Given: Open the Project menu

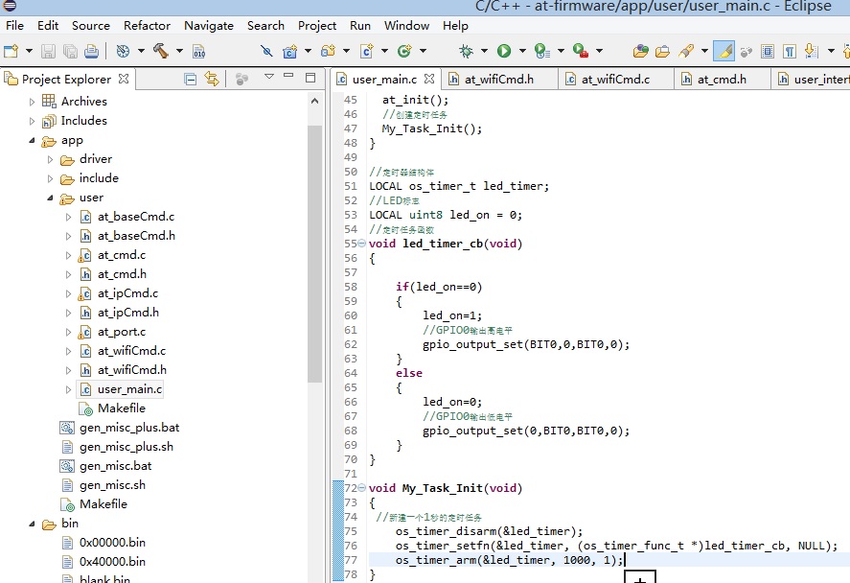Looking at the screenshot, I should (317, 26).
